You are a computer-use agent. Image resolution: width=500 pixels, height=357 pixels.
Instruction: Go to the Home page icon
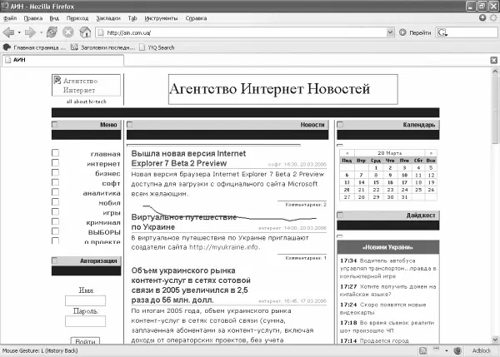(84, 32)
